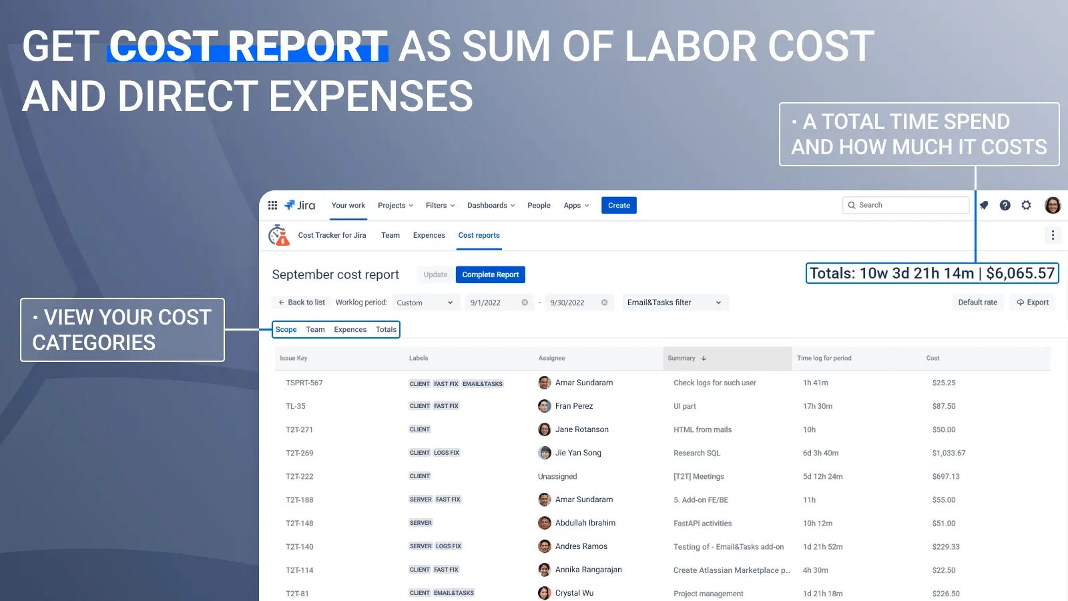This screenshot has width=1068, height=601.
Task: Clear the 9/1/2022 date with the X icon
Action: click(x=524, y=302)
